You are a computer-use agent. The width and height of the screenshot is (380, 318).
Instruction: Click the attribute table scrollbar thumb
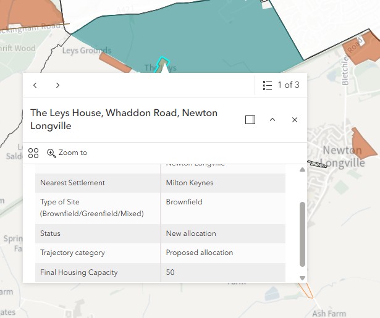302,234
